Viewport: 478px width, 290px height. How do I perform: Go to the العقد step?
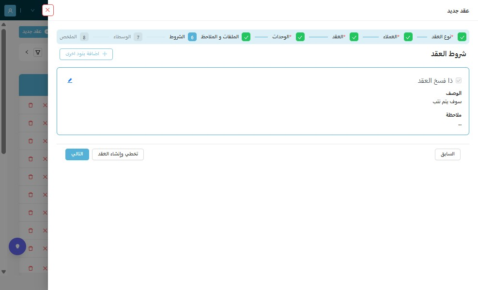click(x=345, y=37)
